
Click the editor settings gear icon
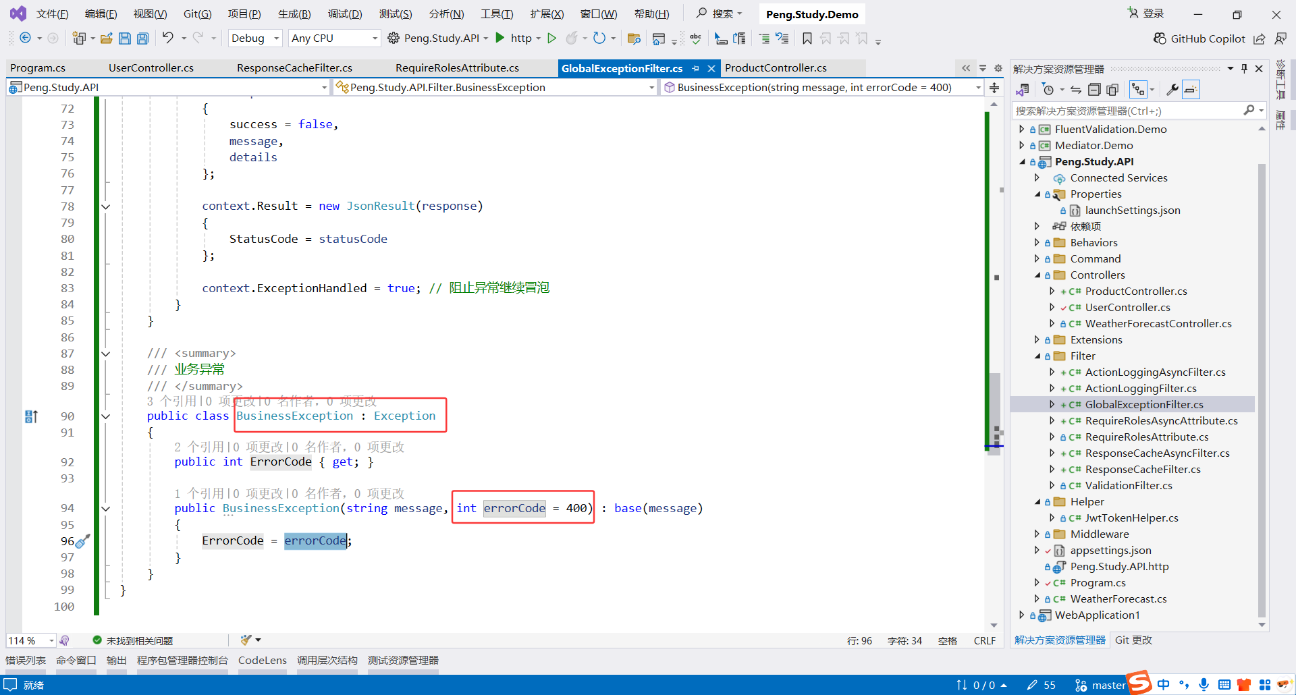[x=998, y=68]
